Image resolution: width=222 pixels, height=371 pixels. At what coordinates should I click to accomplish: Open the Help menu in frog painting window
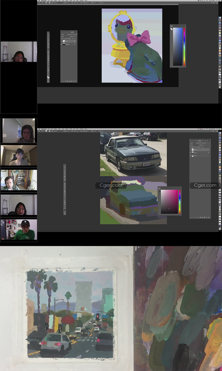click(86, 1)
